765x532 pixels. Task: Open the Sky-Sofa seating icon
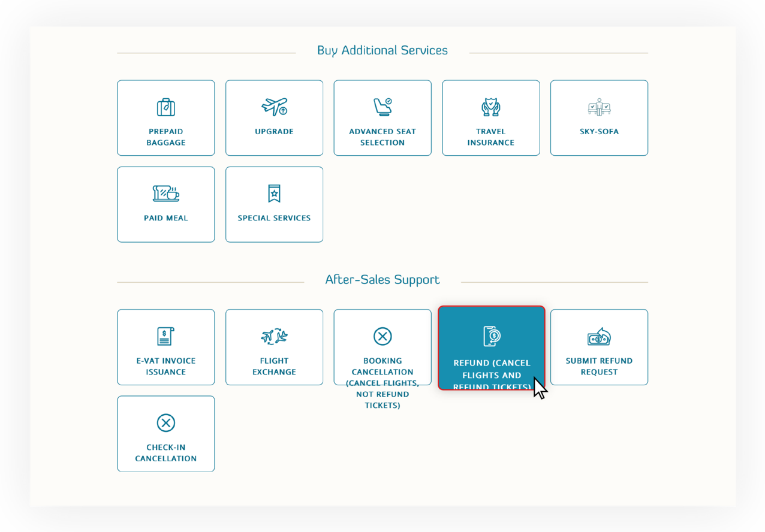(599, 107)
